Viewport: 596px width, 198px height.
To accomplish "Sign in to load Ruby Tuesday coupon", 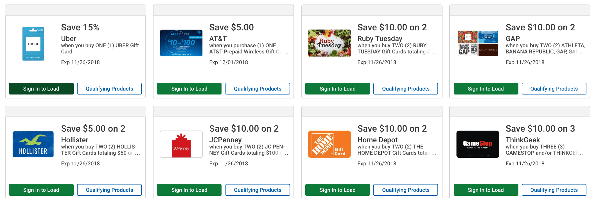I will [x=338, y=89].
